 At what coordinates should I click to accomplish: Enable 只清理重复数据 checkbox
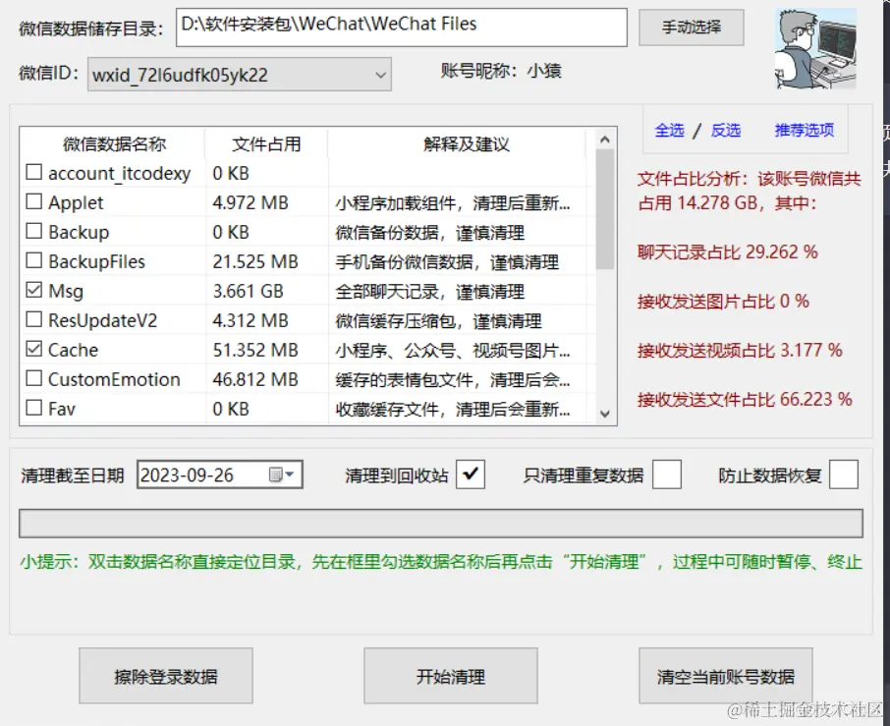point(667,475)
